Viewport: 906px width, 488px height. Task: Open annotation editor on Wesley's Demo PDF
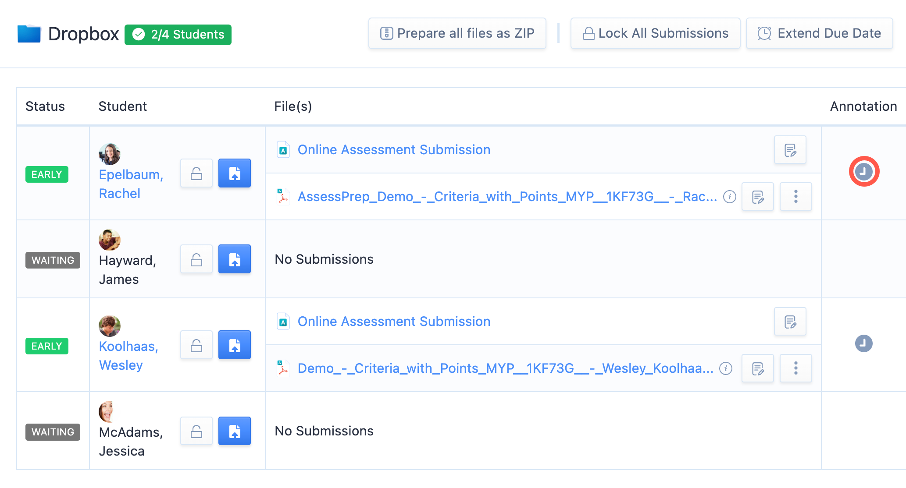[757, 368]
